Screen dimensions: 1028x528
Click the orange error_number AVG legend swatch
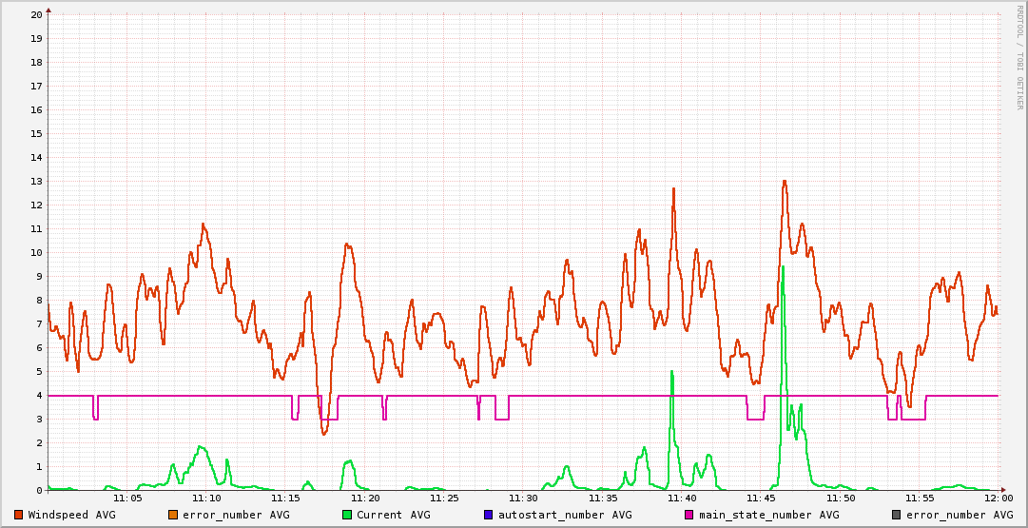click(x=173, y=515)
